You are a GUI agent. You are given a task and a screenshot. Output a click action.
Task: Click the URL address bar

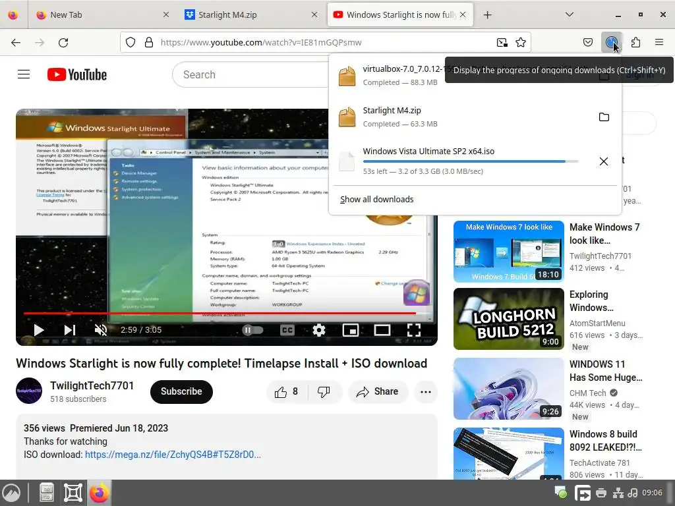(326, 42)
